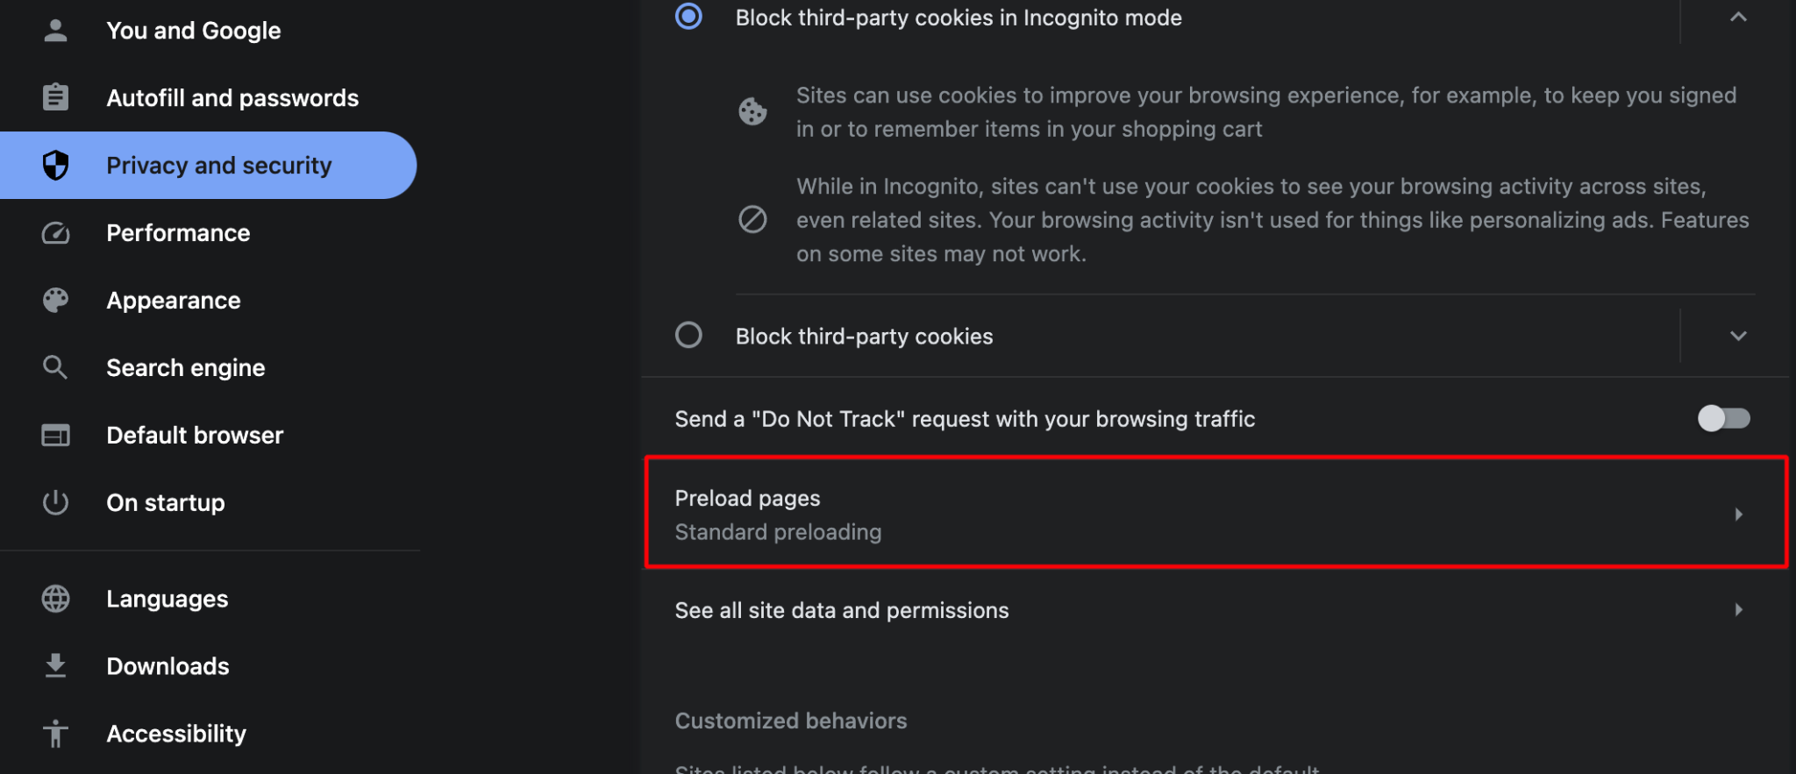
Task: Select the Block third-party cookies radio button
Action: click(688, 336)
